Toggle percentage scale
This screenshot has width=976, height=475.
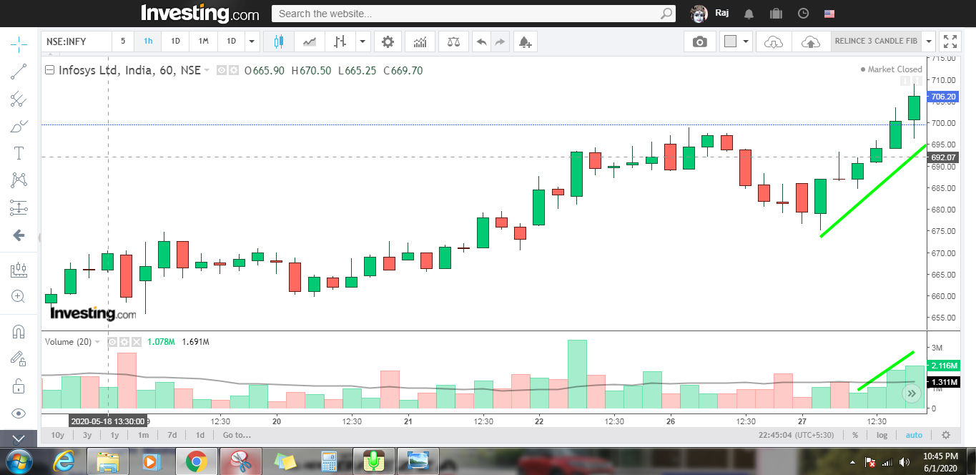pyautogui.click(x=854, y=435)
